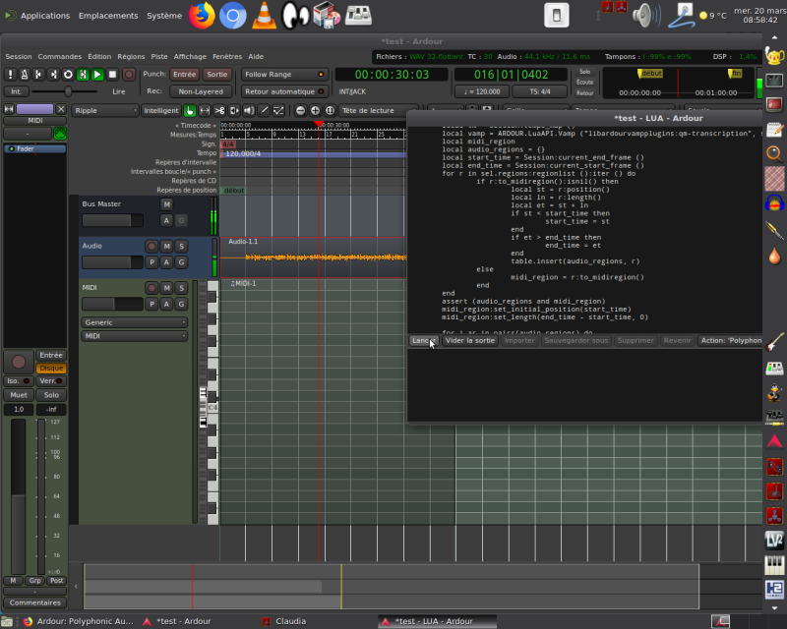Screen dimensions: 787x629
Task: Select the scissors cut tool
Action: 219,111
